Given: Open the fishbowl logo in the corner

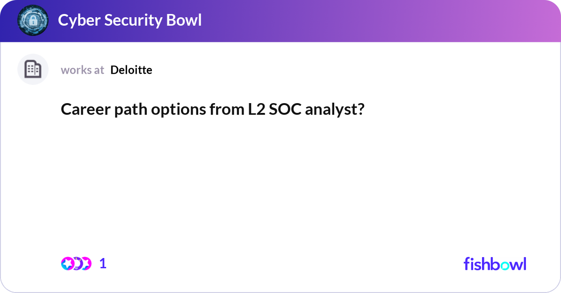Looking at the screenshot, I should pos(495,264).
